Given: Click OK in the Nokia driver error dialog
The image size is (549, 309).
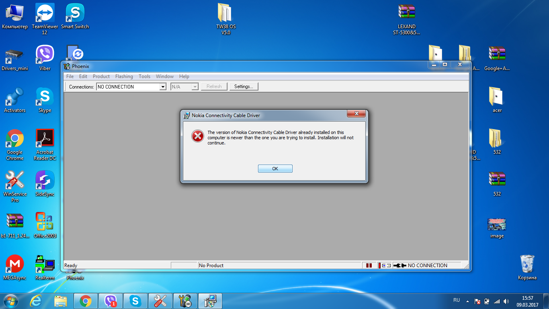Looking at the screenshot, I should point(275,169).
